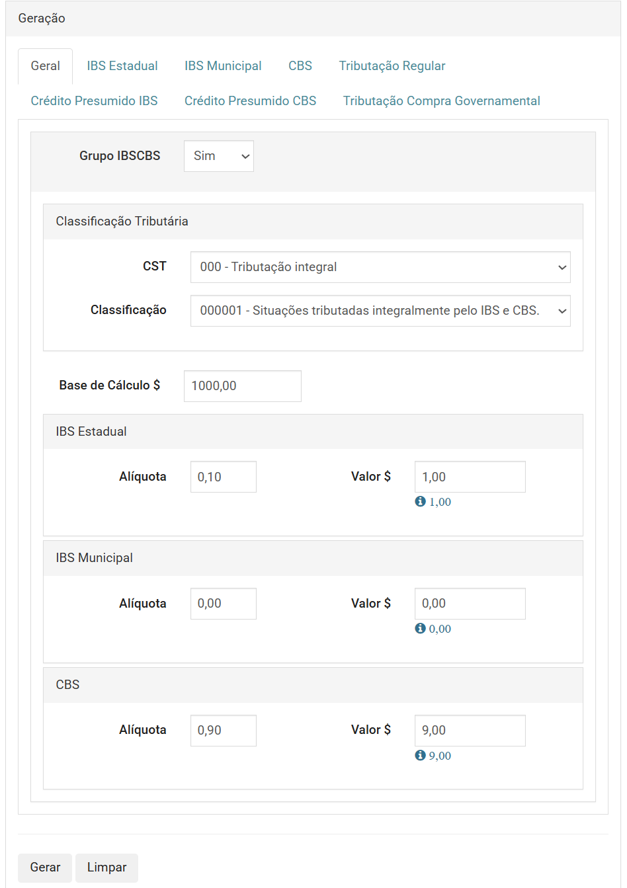Focus the Base de Cálculo input field
The height and width of the screenshot is (888, 627).
[242, 386]
